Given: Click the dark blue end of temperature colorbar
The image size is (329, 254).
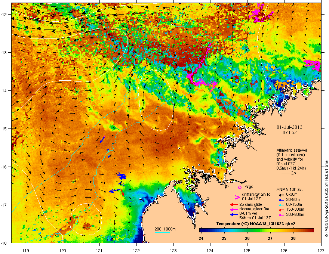Looking at the screenshot, I should 202,230.
